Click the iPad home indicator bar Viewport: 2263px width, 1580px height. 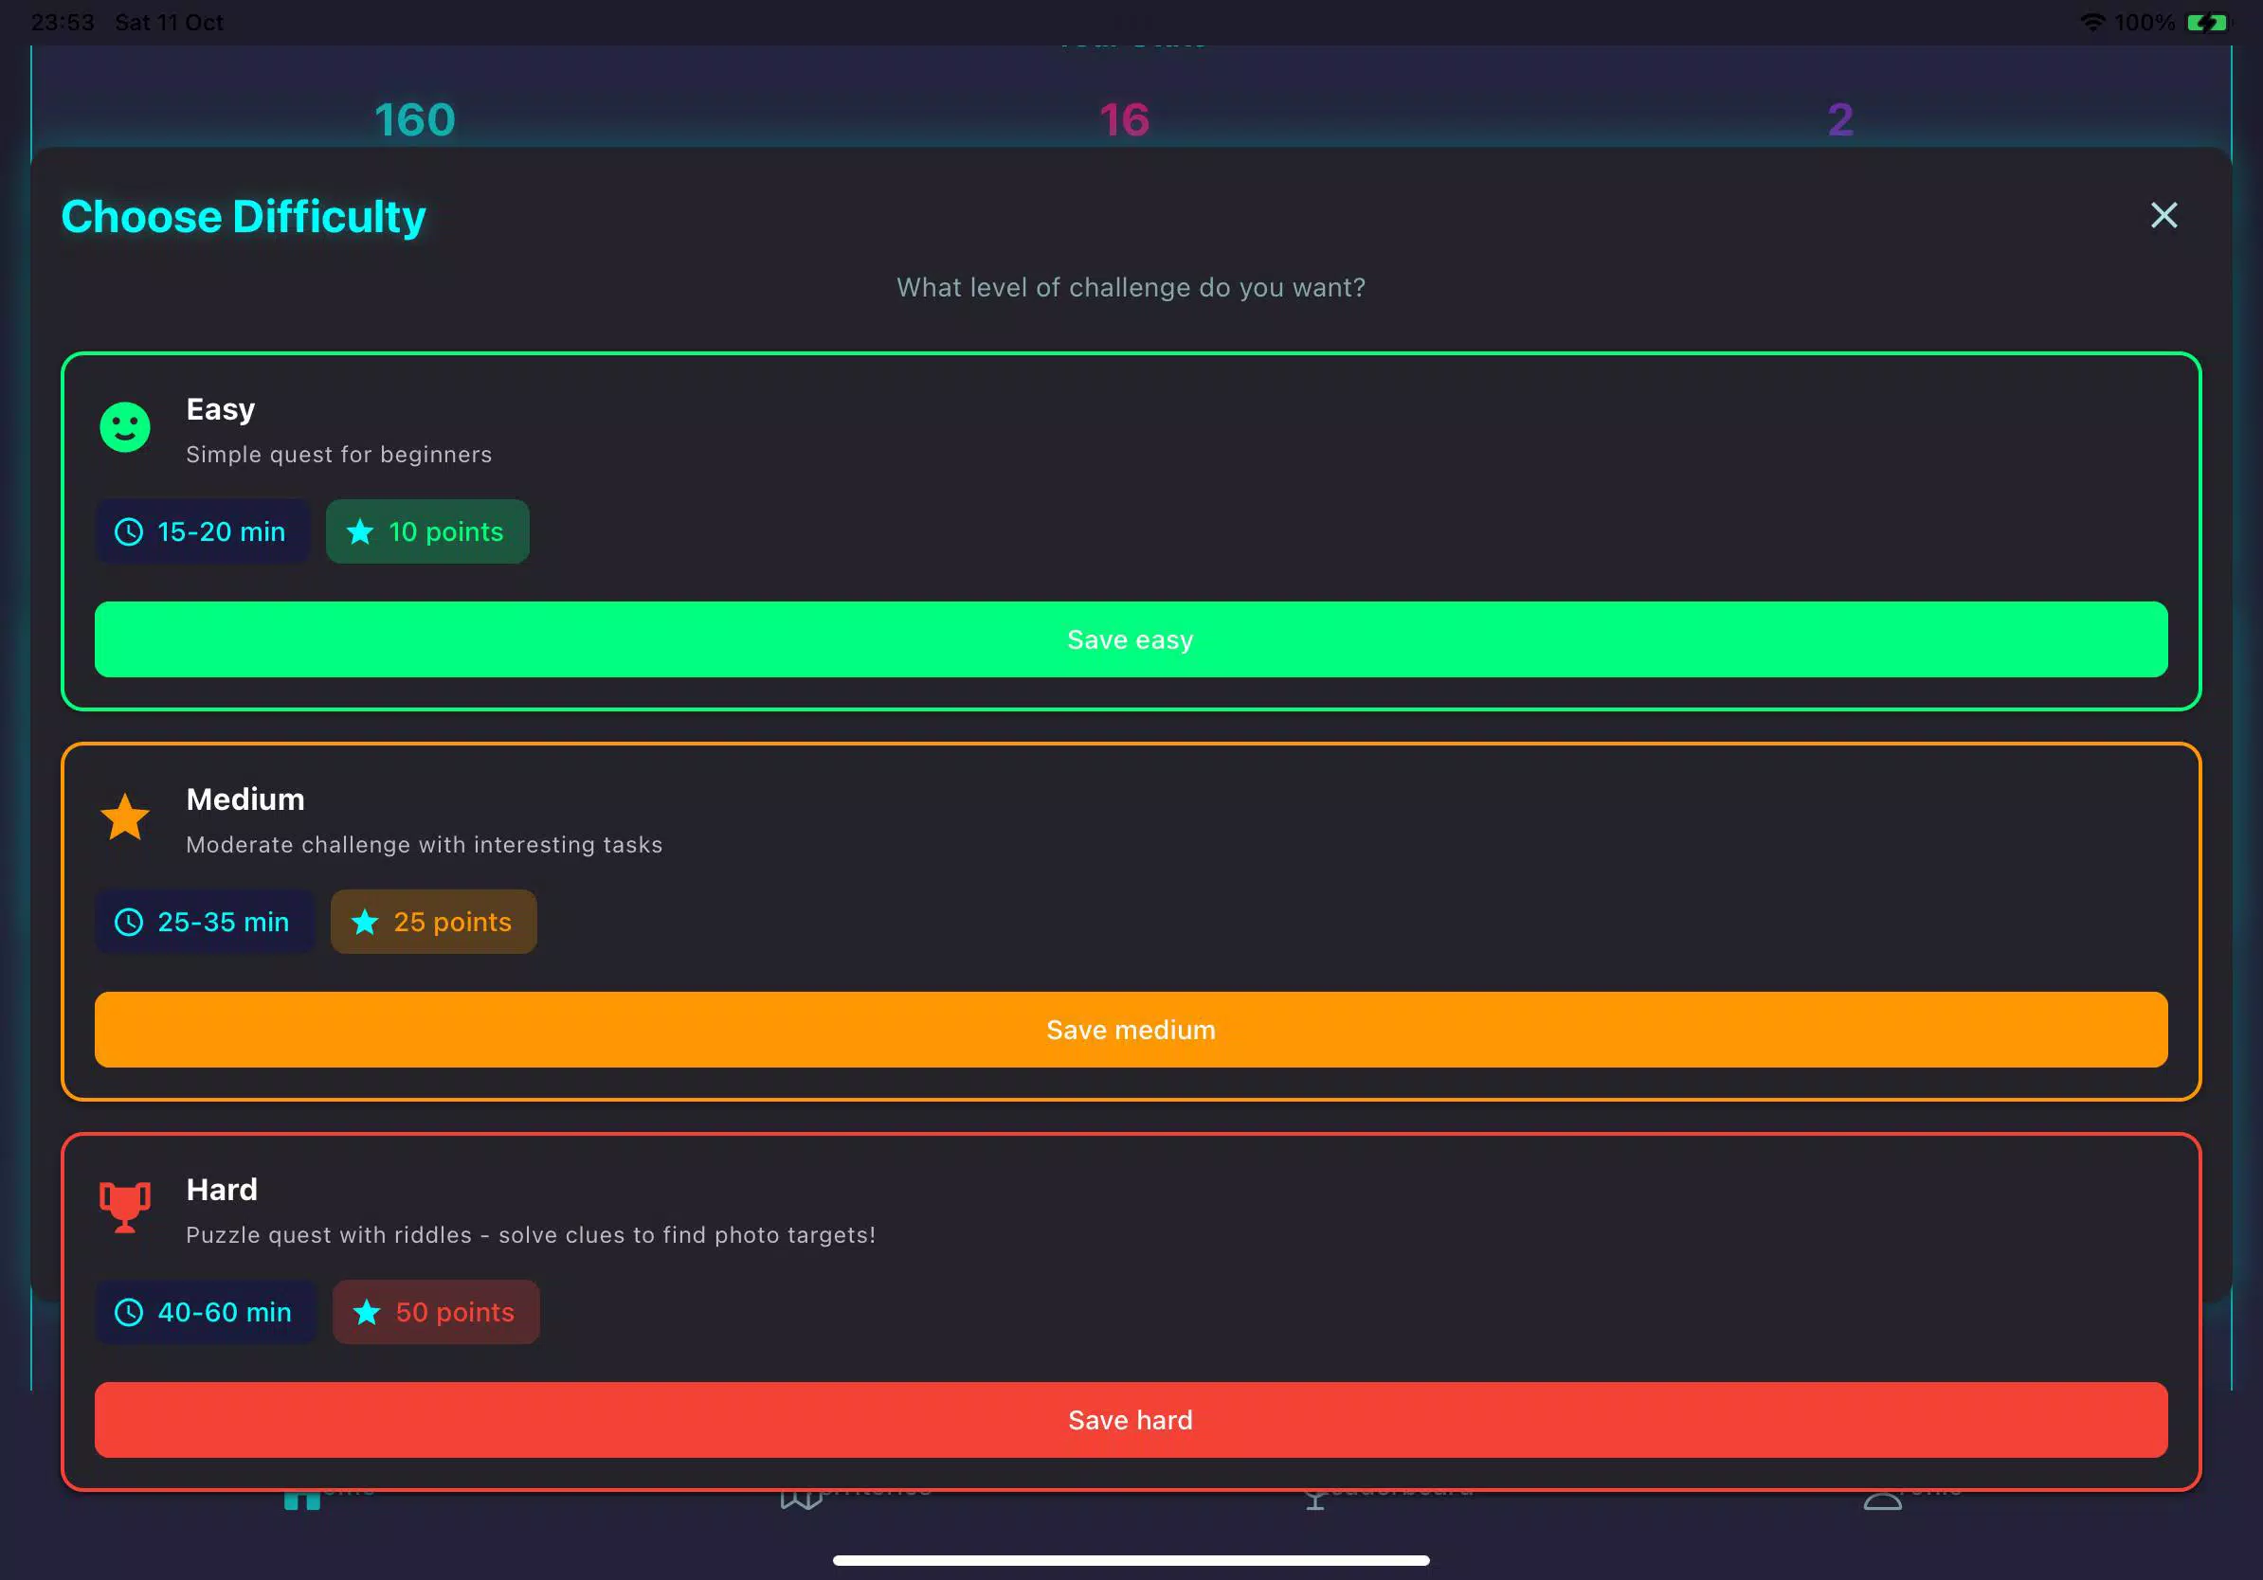[x=1131, y=1560]
